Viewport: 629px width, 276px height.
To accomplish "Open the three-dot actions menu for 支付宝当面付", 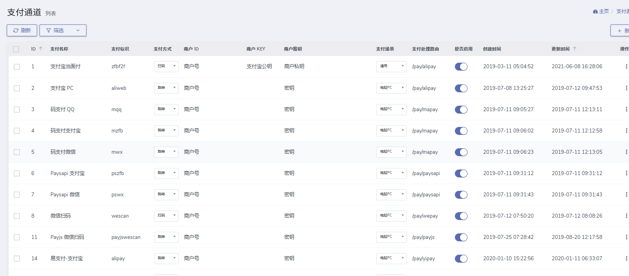I will (x=626, y=67).
